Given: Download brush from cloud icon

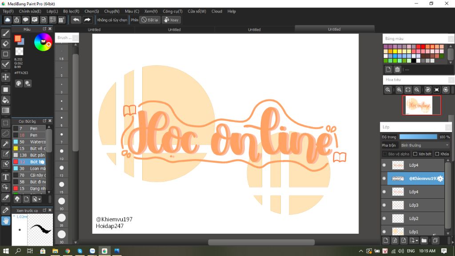Looking at the screenshot, I should click(x=17, y=199).
